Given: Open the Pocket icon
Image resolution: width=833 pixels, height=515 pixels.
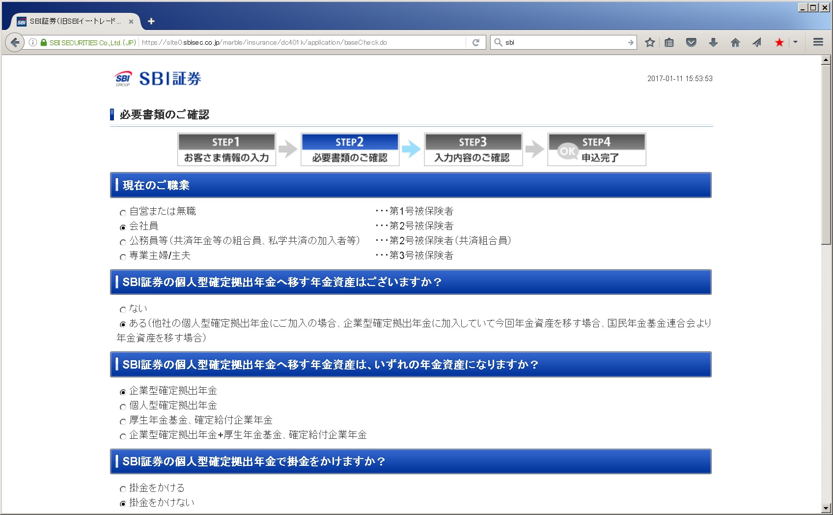Looking at the screenshot, I should [691, 42].
